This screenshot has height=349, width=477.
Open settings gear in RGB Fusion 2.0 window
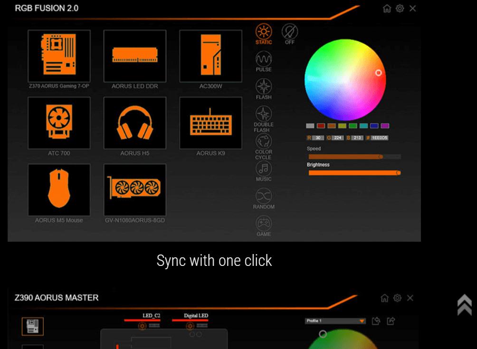point(400,9)
